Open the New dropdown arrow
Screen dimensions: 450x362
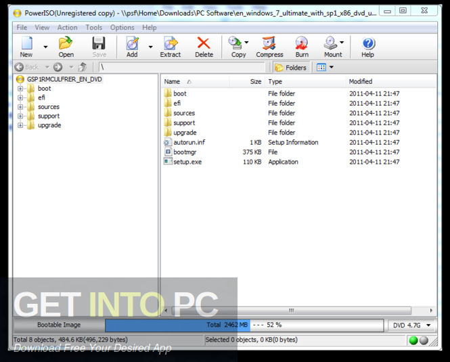[x=45, y=47]
